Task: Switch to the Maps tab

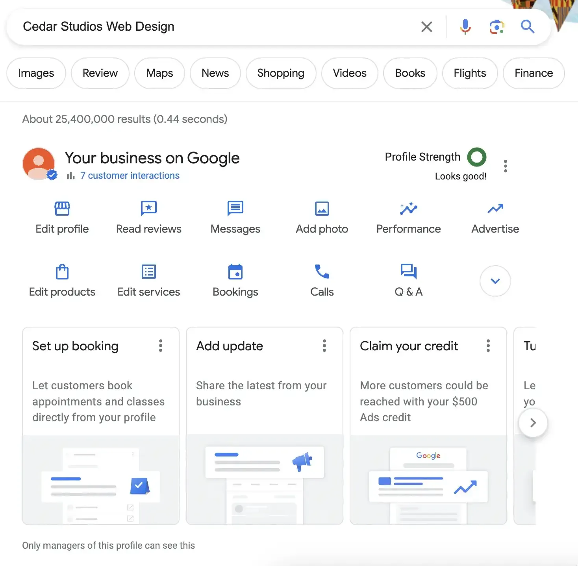Action: pos(159,73)
